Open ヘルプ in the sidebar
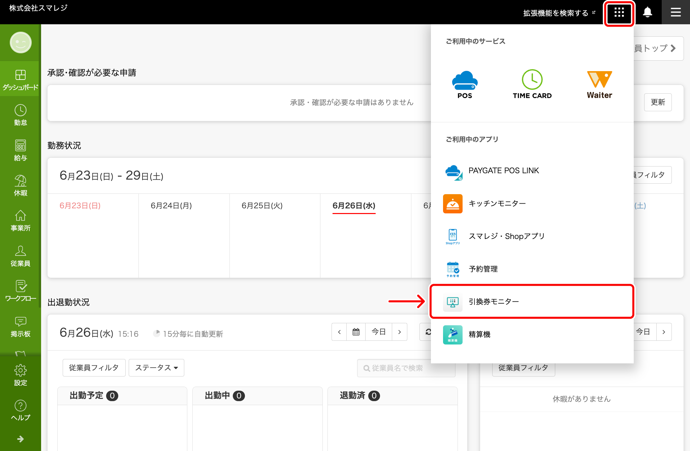The height and width of the screenshot is (451, 690). (x=21, y=410)
